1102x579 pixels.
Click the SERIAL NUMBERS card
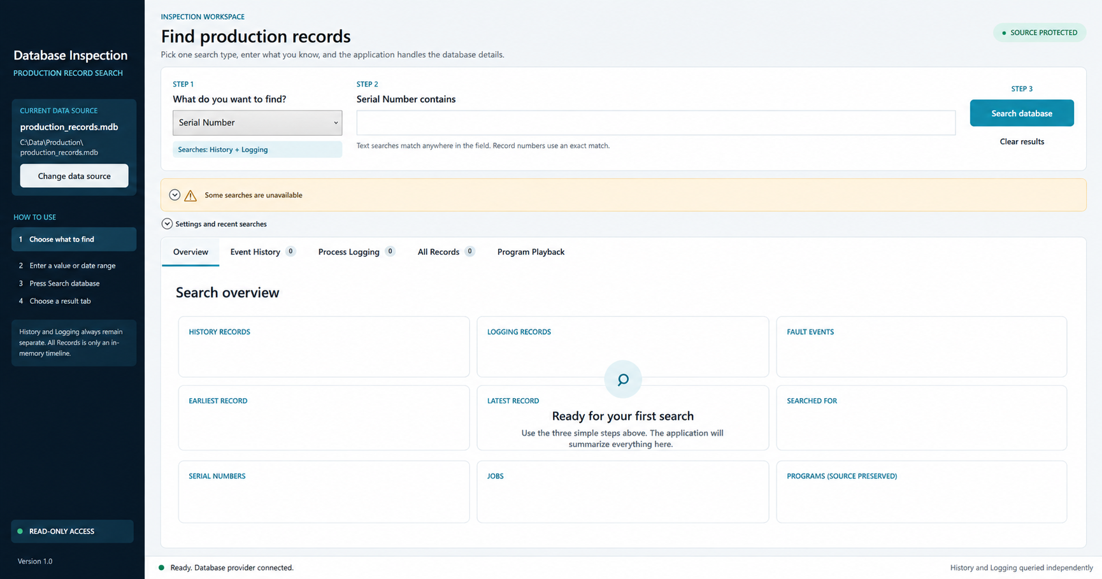[x=324, y=492]
